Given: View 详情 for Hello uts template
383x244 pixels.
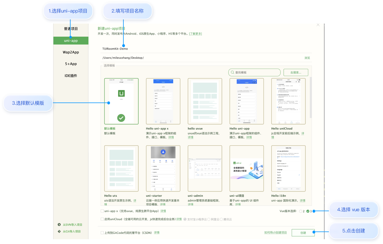Looking at the screenshot, I should [x=135, y=200].
